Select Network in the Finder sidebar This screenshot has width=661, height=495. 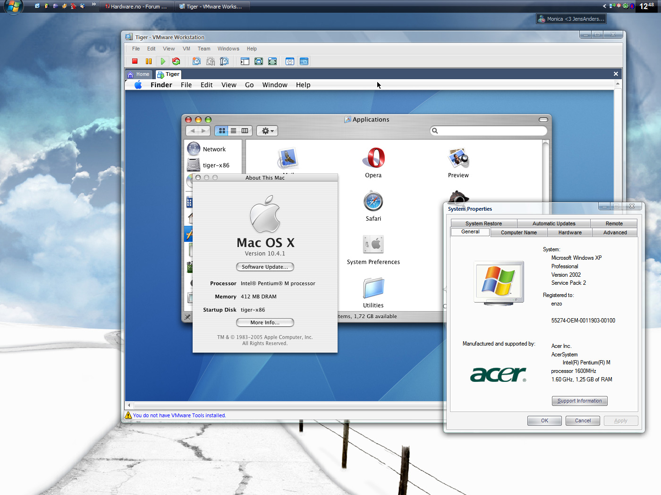pyautogui.click(x=208, y=149)
